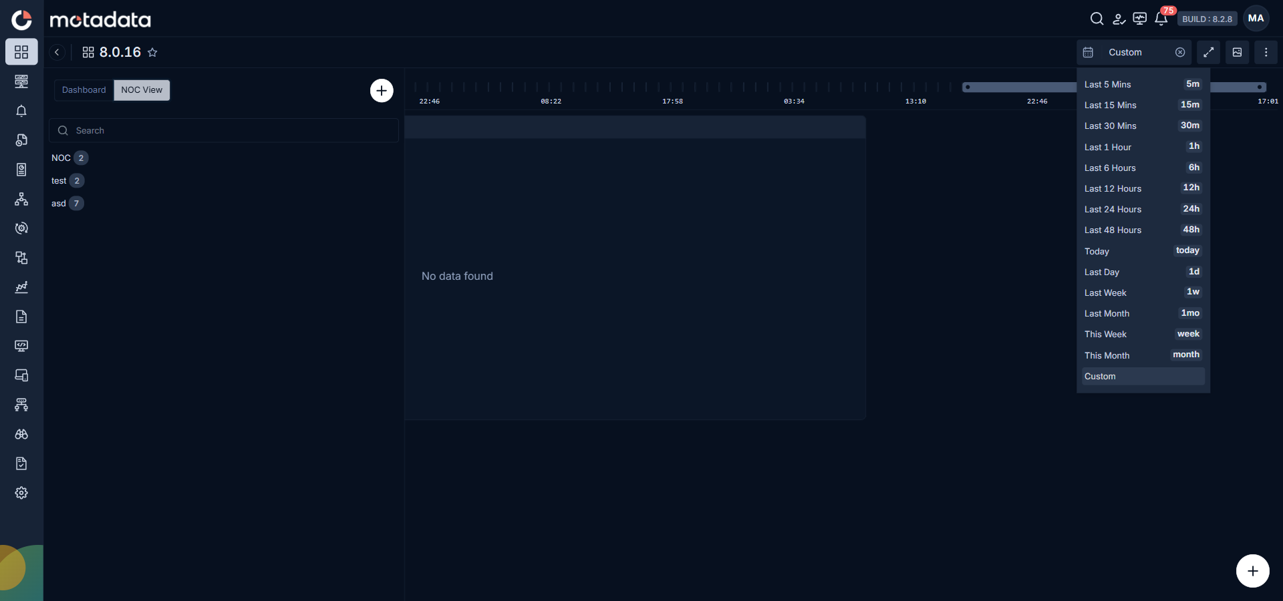1283x601 pixels.
Task: Choose Last 24 Hours option
Action: [x=1143, y=209]
